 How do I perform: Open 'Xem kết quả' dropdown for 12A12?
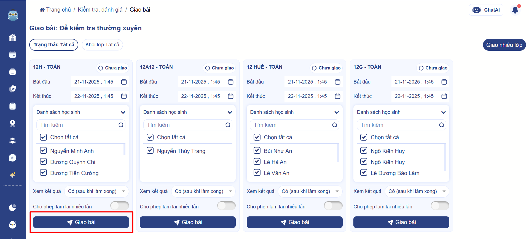(203, 191)
